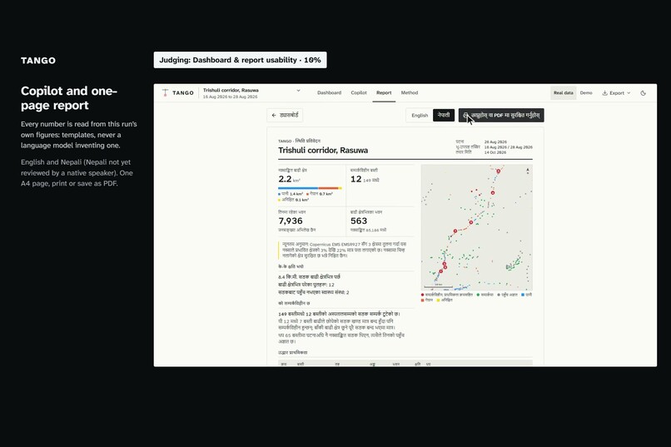Click the north arrow on the map
Viewport: 671px width, 447px height.
(x=527, y=171)
